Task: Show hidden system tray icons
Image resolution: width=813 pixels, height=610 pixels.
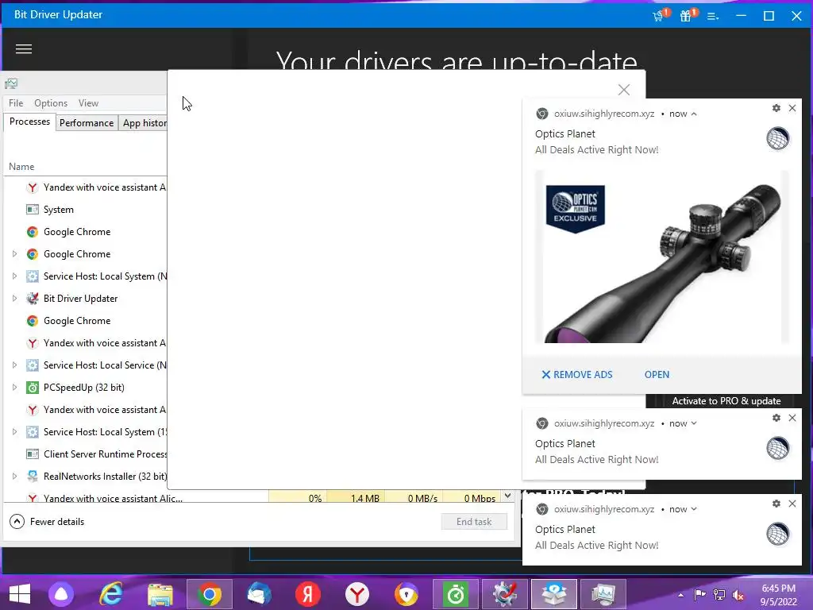Action: point(680,595)
